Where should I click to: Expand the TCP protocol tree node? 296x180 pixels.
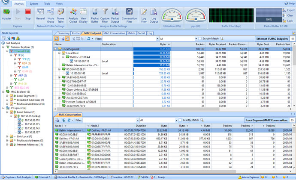15,59
